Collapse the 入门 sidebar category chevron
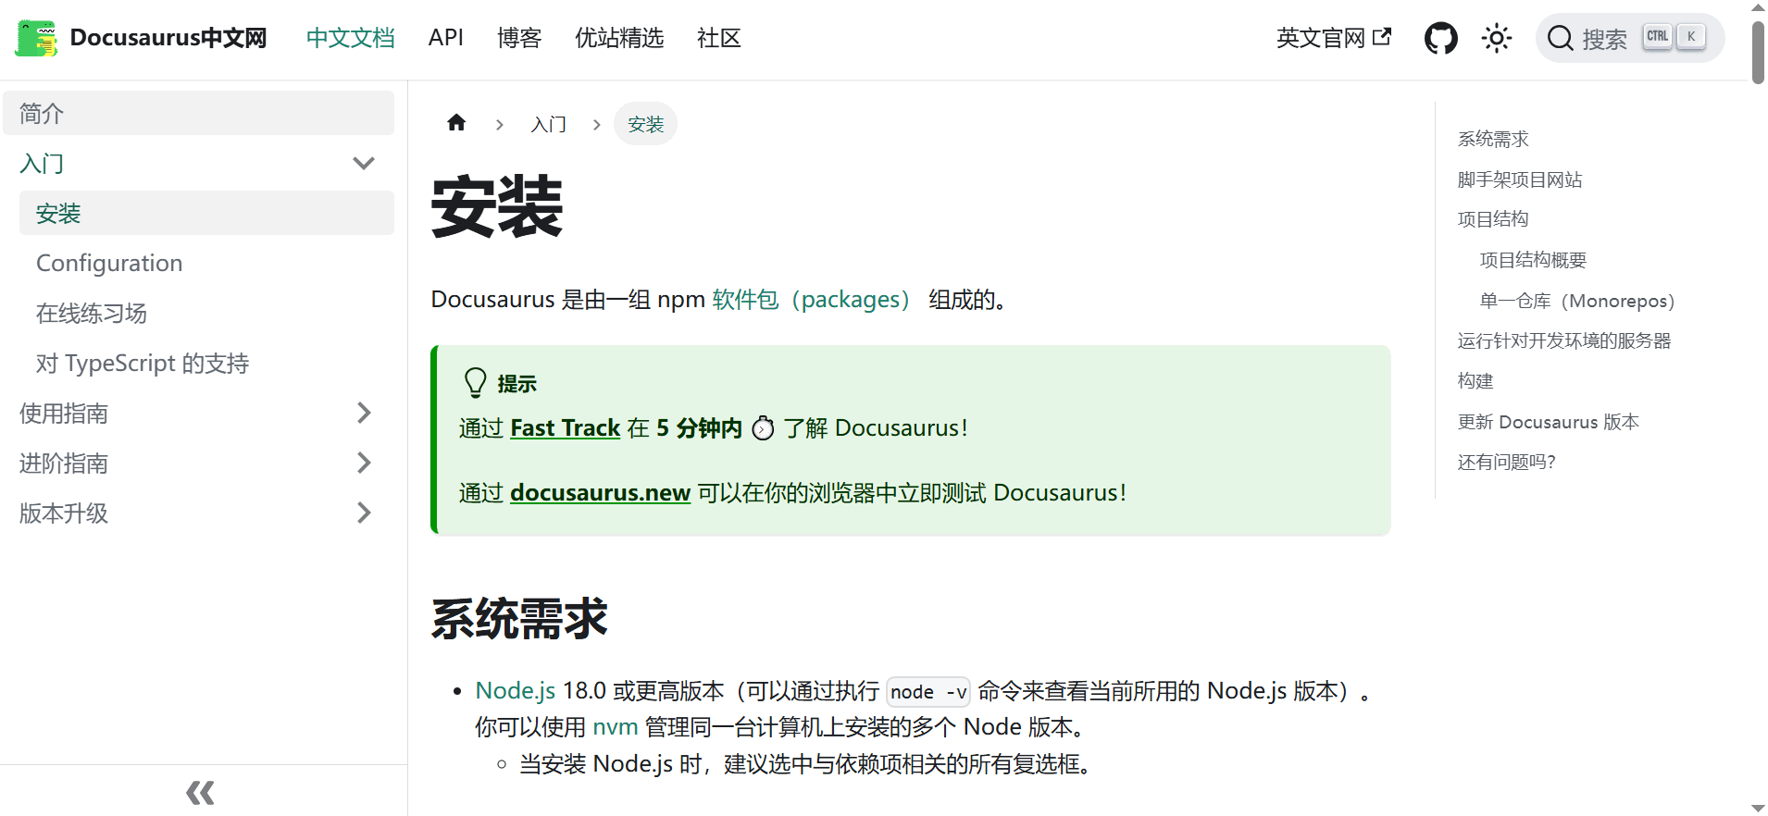The height and width of the screenshot is (816, 1768). pyautogui.click(x=364, y=164)
